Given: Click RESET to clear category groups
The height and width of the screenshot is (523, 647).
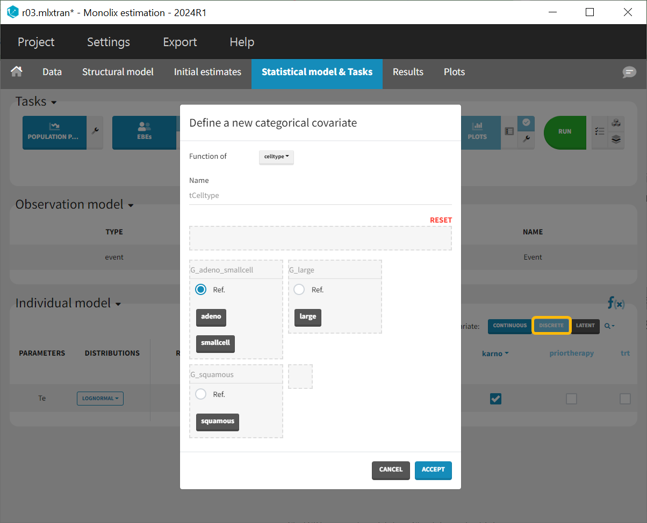Looking at the screenshot, I should [441, 220].
